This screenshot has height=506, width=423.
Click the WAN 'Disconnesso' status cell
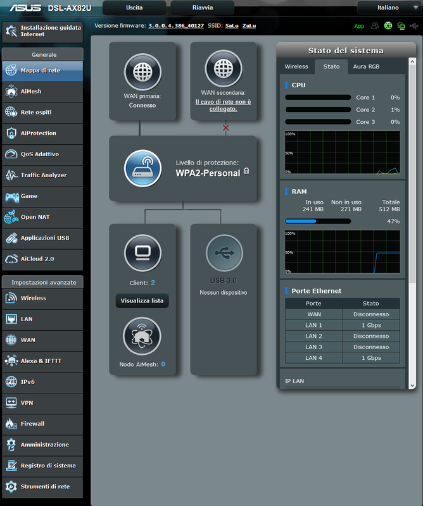click(x=371, y=314)
